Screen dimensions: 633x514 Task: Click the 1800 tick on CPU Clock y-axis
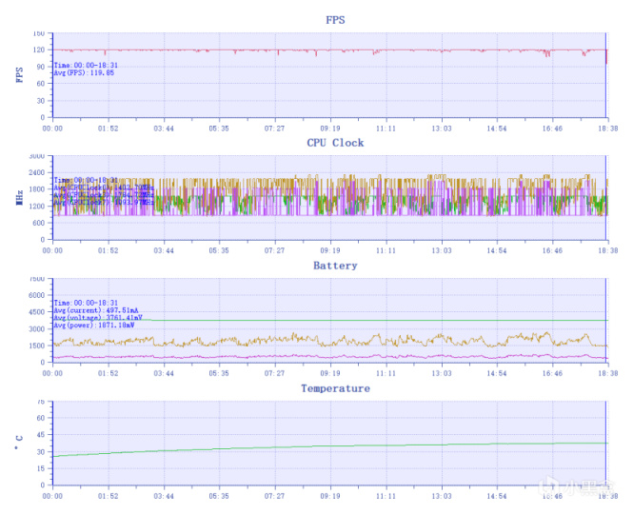[37, 189]
